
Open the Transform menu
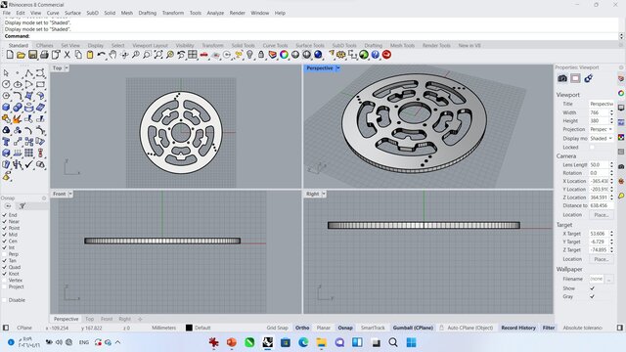[173, 13]
